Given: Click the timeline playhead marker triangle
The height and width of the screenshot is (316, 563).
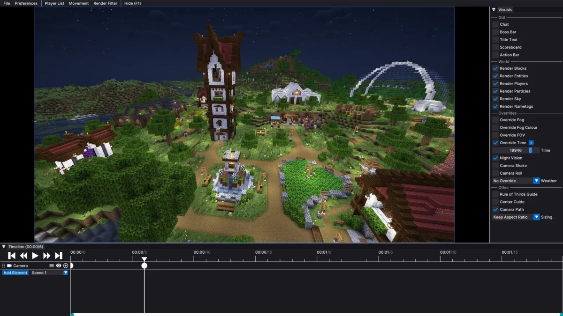Looking at the screenshot, I should click(145, 259).
